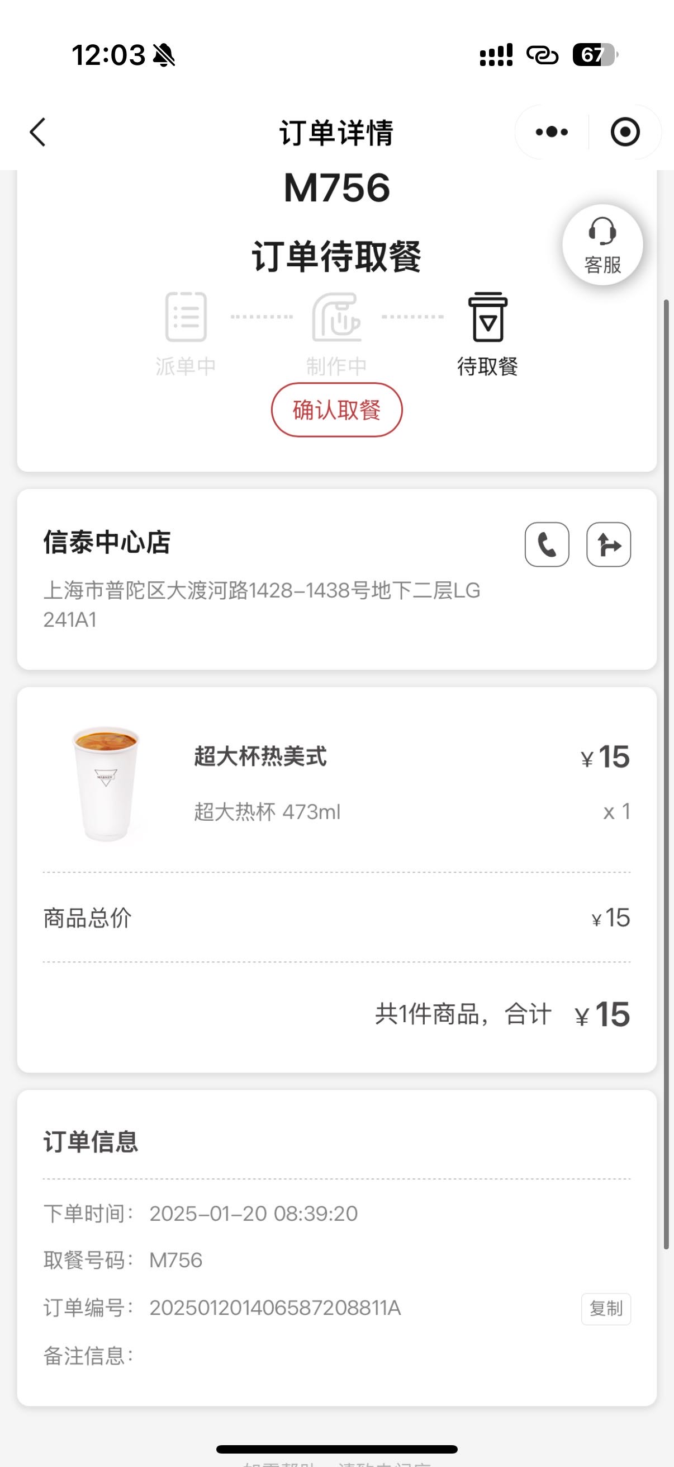Call the store with phone icon

(x=547, y=544)
